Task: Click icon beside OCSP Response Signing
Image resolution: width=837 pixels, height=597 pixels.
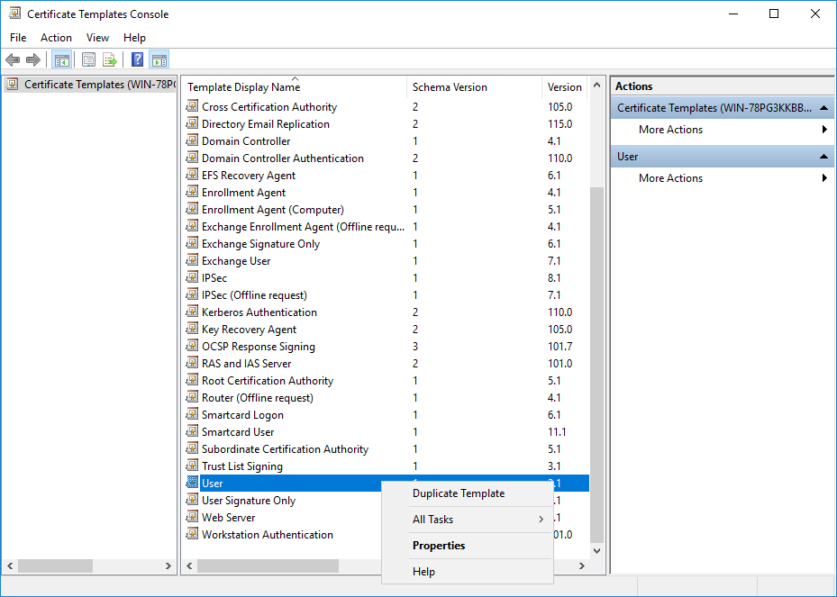Action: (x=192, y=346)
